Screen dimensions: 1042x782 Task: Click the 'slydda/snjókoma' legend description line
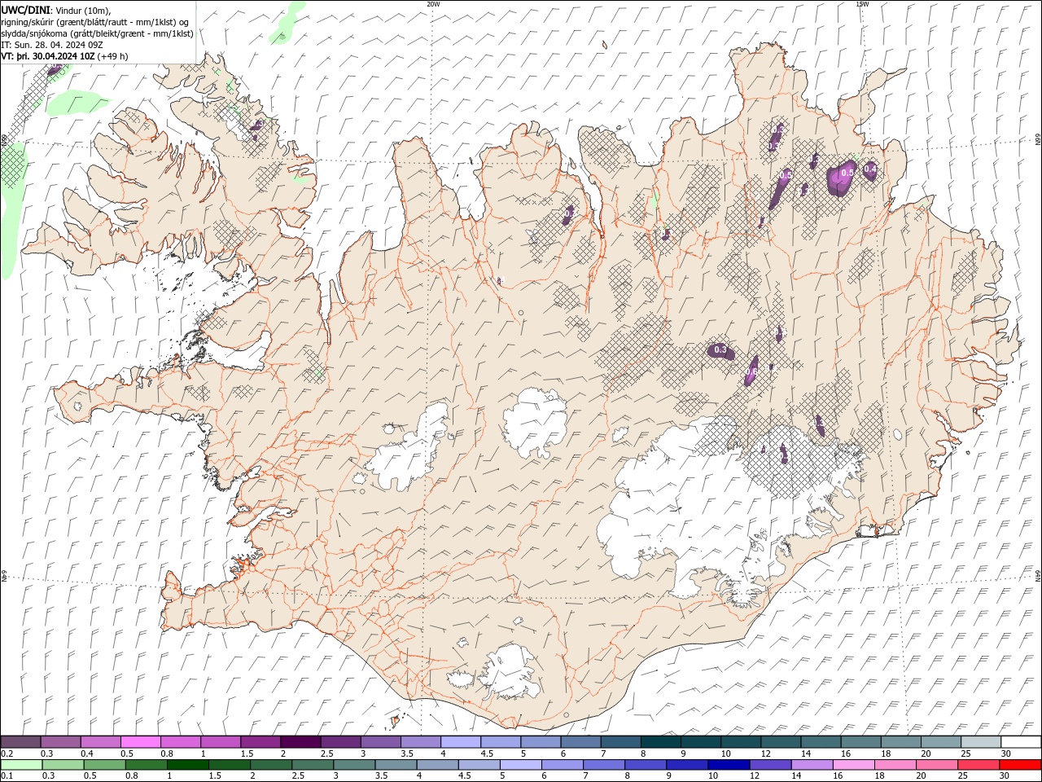pyautogui.click(x=97, y=33)
